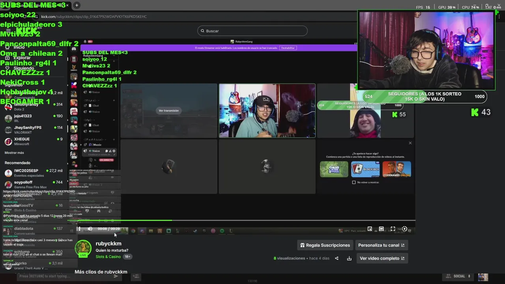Screen dimensions: 505x284
Task: Download the clip using the download icon
Action: [x=349, y=258]
